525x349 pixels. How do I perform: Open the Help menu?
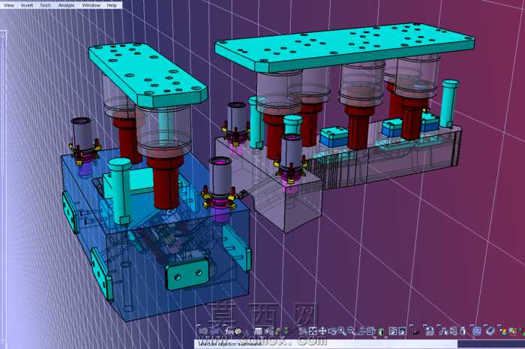pos(112,5)
